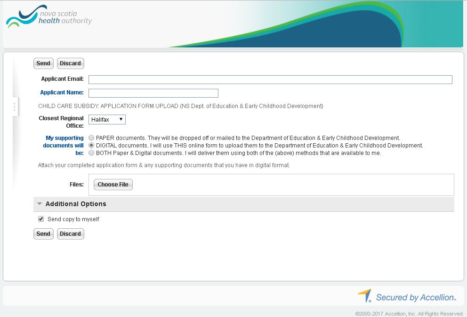The image size is (467, 317).
Task: Select the DIGITAL documents radio option
Action: tap(91, 146)
